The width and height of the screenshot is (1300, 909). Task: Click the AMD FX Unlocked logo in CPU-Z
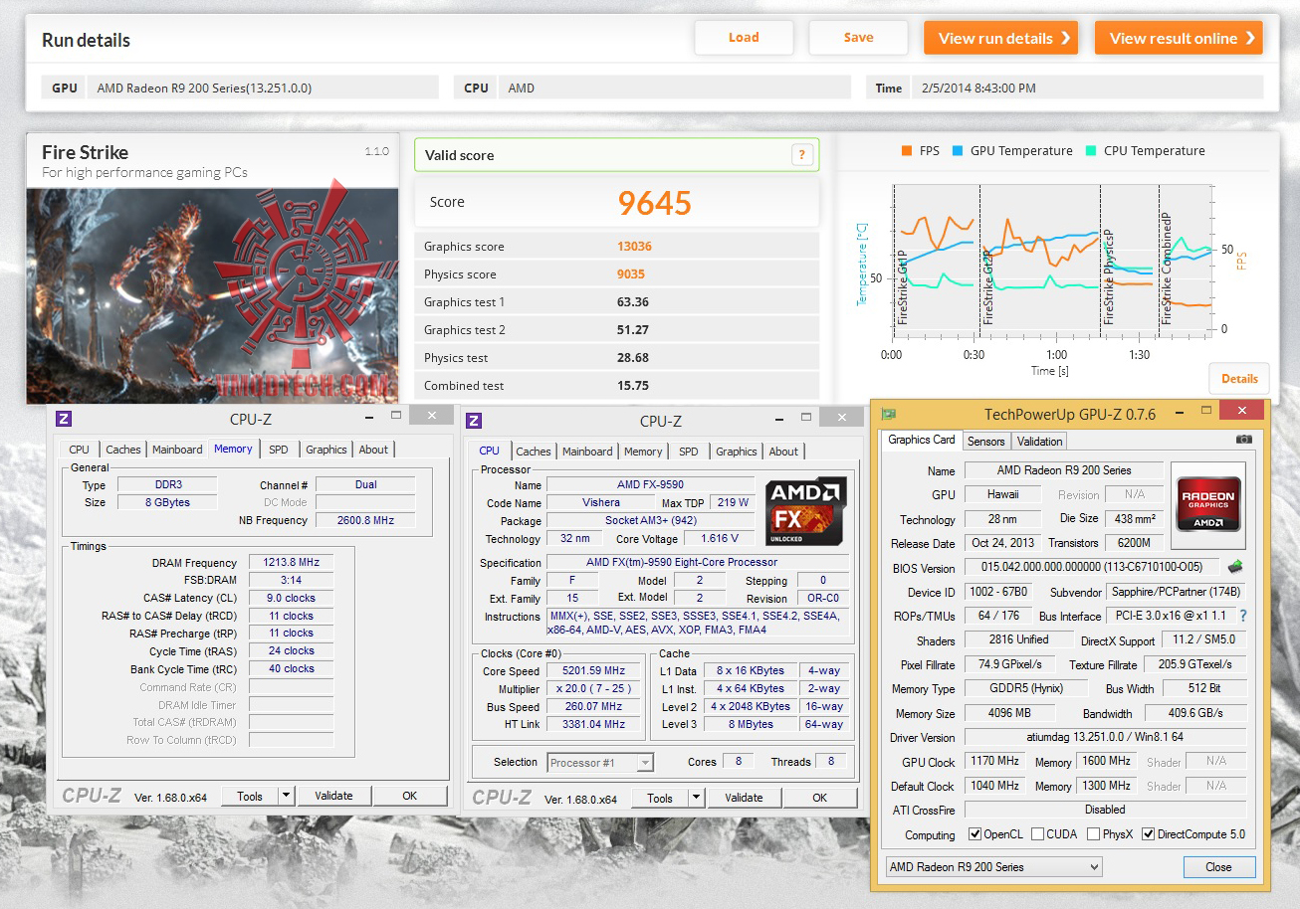[x=806, y=511]
